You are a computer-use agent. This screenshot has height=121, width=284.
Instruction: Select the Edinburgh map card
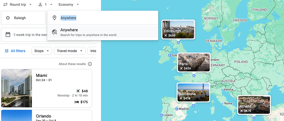tap(178, 29)
